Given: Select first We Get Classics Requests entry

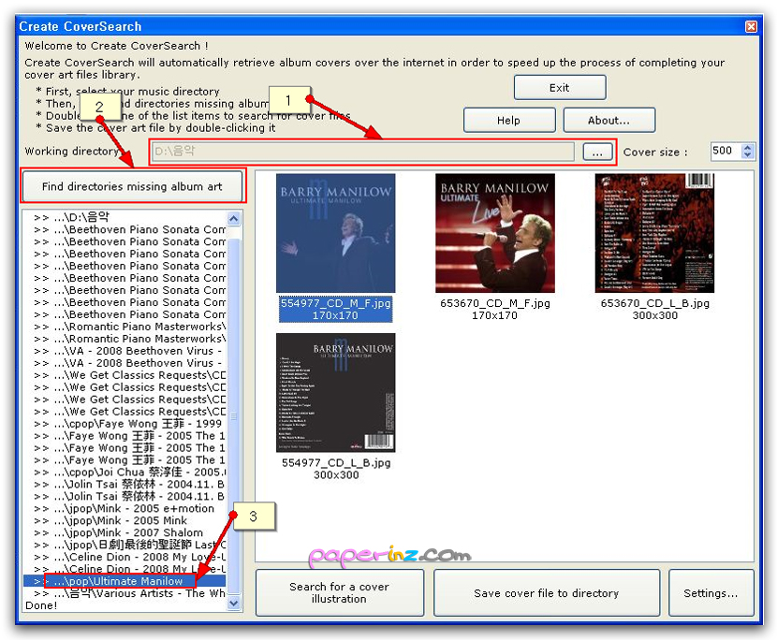Looking at the screenshot, I should (x=125, y=375).
